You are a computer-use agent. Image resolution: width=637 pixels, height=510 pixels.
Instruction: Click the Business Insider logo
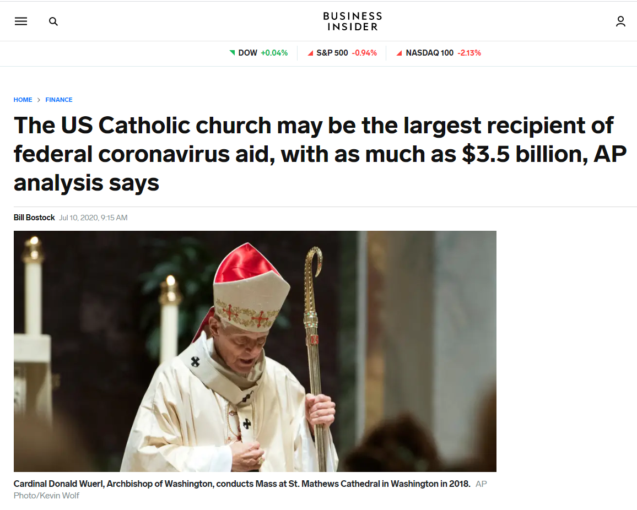[353, 21]
